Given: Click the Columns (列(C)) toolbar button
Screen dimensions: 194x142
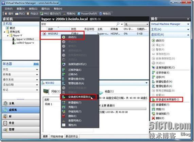Looking at the screenshot, I should [20, 14].
